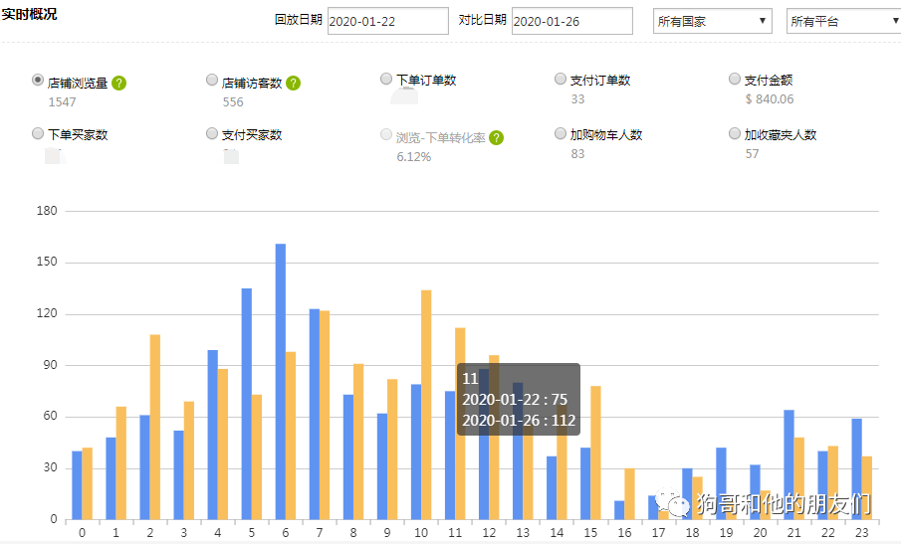This screenshot has height=544, width=901.
Task: Select the 下单买家数 radio button
Action: (38, 133)
